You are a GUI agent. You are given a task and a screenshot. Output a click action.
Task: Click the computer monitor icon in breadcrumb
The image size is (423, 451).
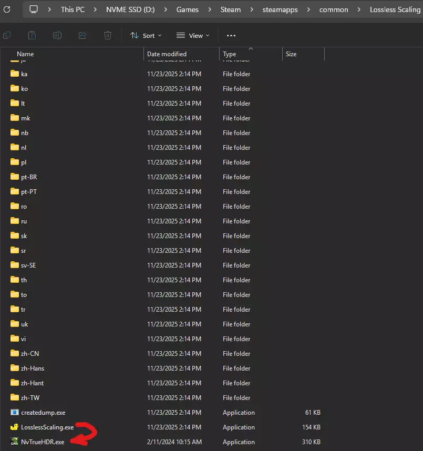(x=34, y=9)
